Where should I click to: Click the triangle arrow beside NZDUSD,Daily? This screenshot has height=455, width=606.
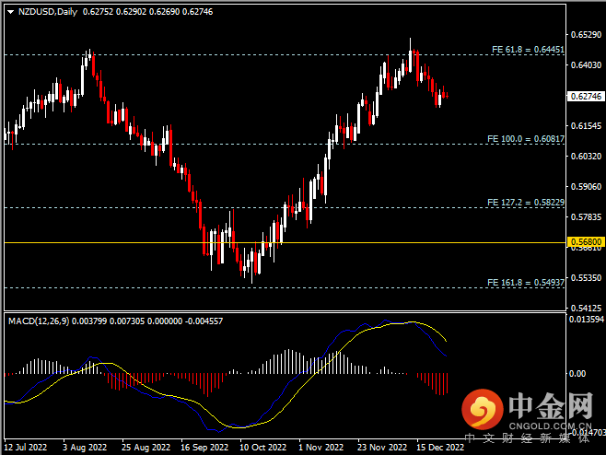[x=9, y=11]
